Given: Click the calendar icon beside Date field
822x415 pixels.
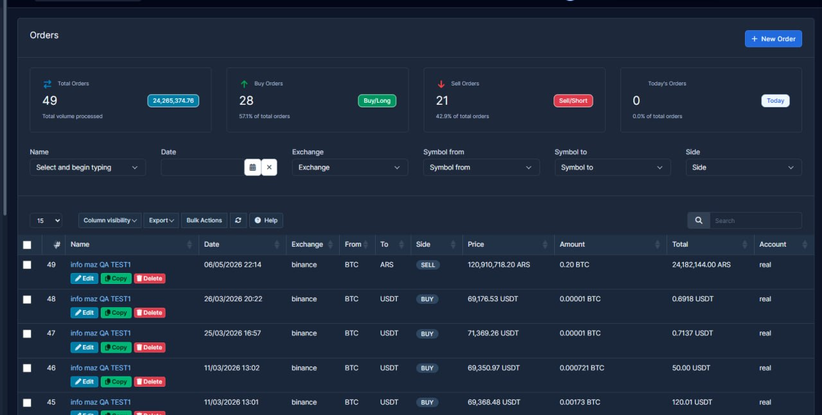Looking at the screenshot, I should (252, 167).
